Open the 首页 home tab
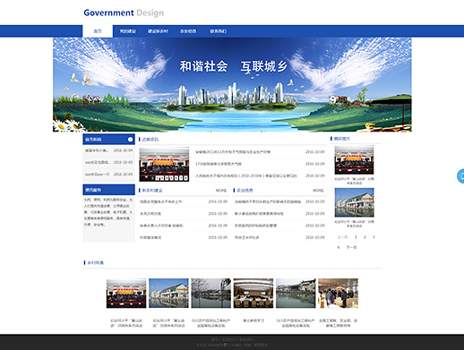 pos(98,31)
